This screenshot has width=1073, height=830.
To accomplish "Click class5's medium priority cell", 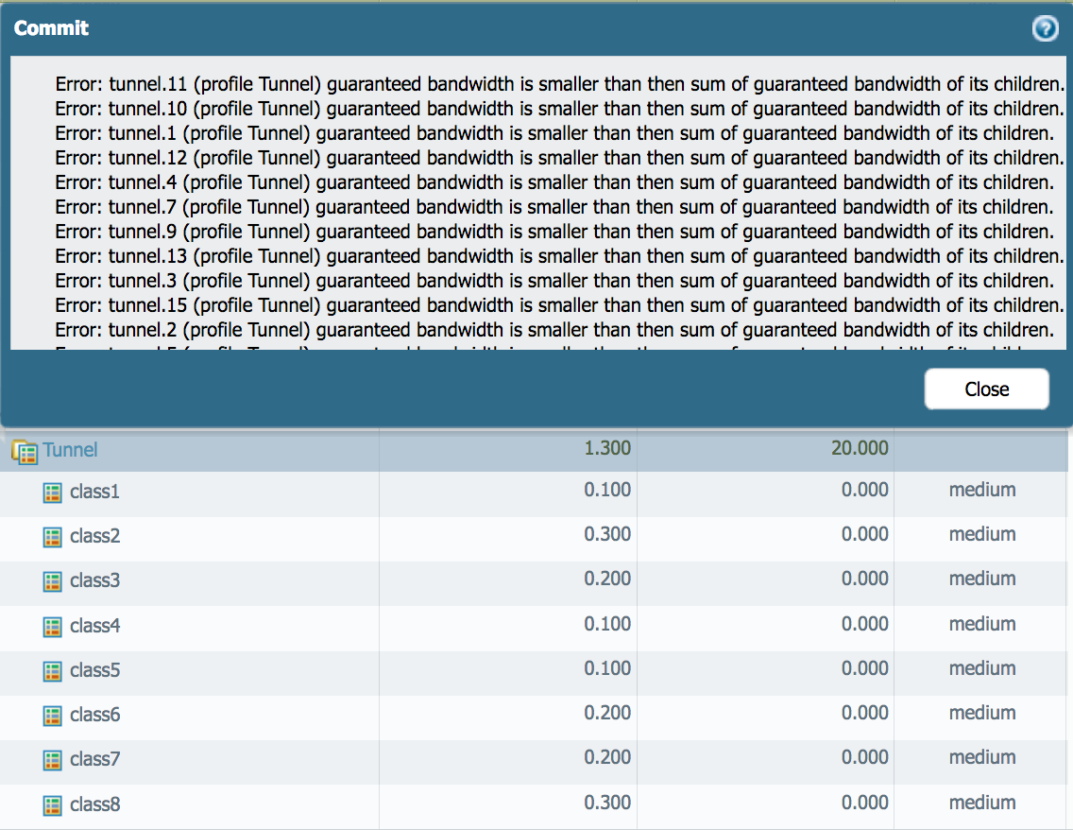I will pos(982,668).
